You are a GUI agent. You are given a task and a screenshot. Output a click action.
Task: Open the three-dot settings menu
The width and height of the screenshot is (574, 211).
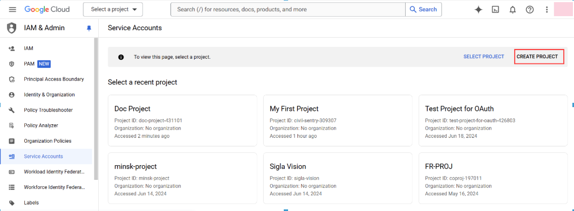click(547, 10)
